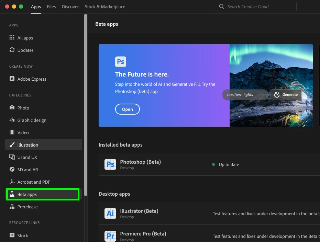The width and height of the screenshot is (320, 242).
Task: Click the Premiere Pro (Beta) description text
Action: [x=266, y=236]
